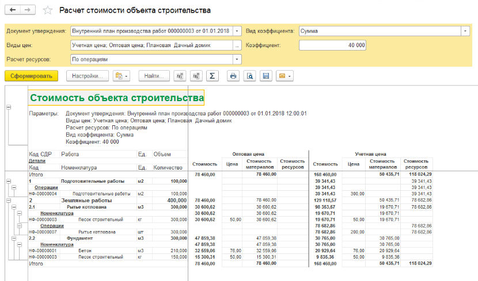Image resolution: width=478 pixels, height=281 pixels.
Task: Click the Оптовая цена column group header
Action: click(248, 154)
